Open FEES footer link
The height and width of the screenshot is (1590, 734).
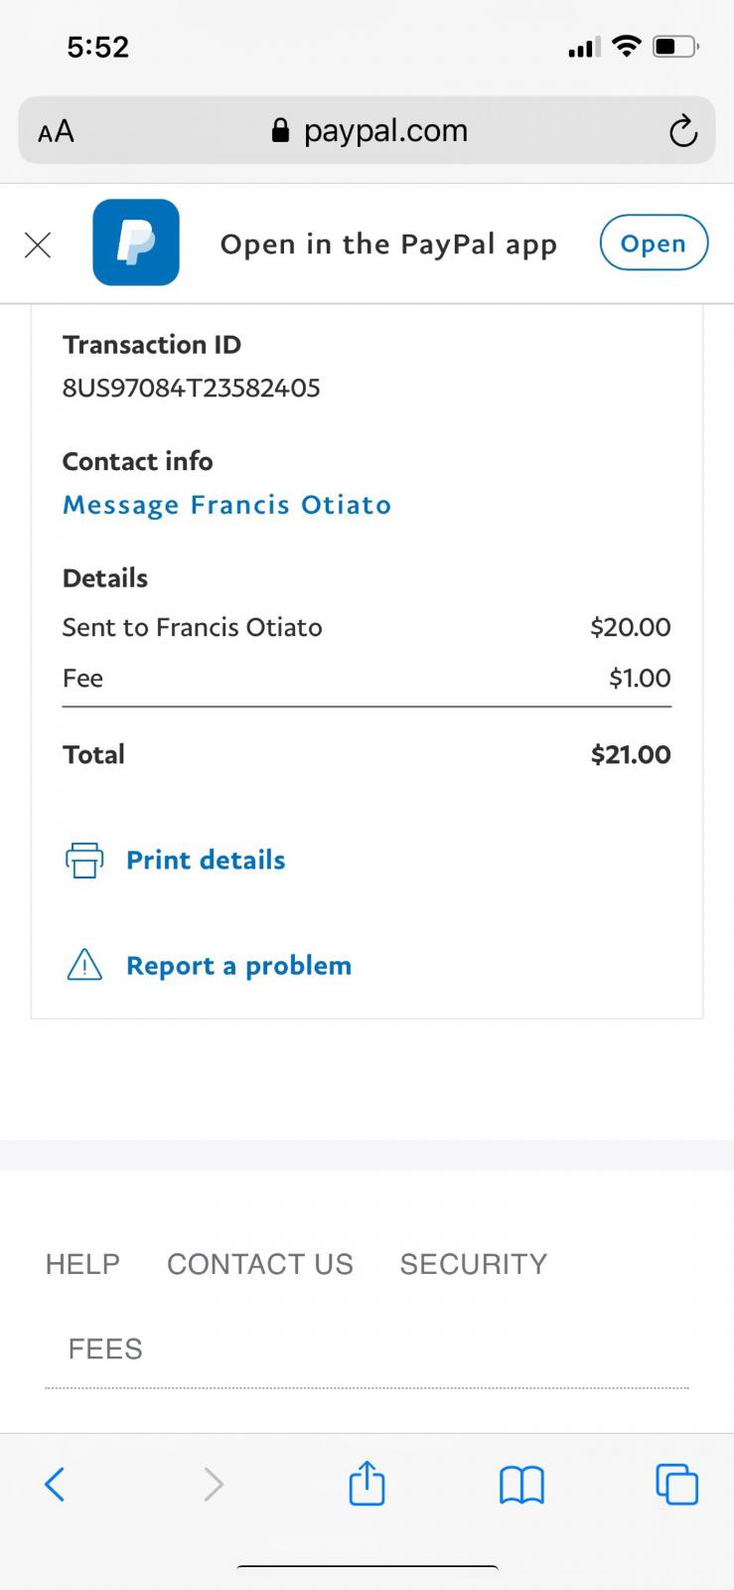pos(105,1349)
